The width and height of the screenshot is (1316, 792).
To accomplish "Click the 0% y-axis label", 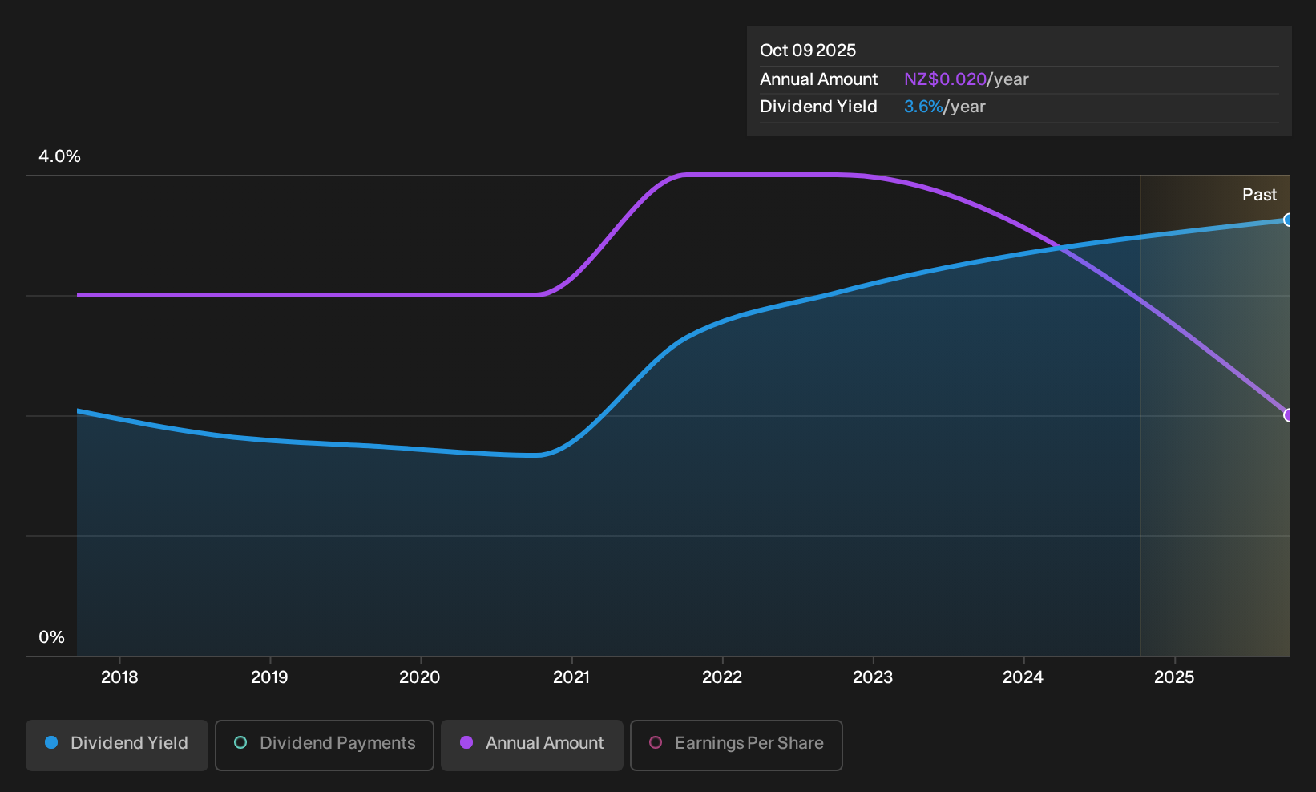I will pyautogui.click(x=51, y=637).
